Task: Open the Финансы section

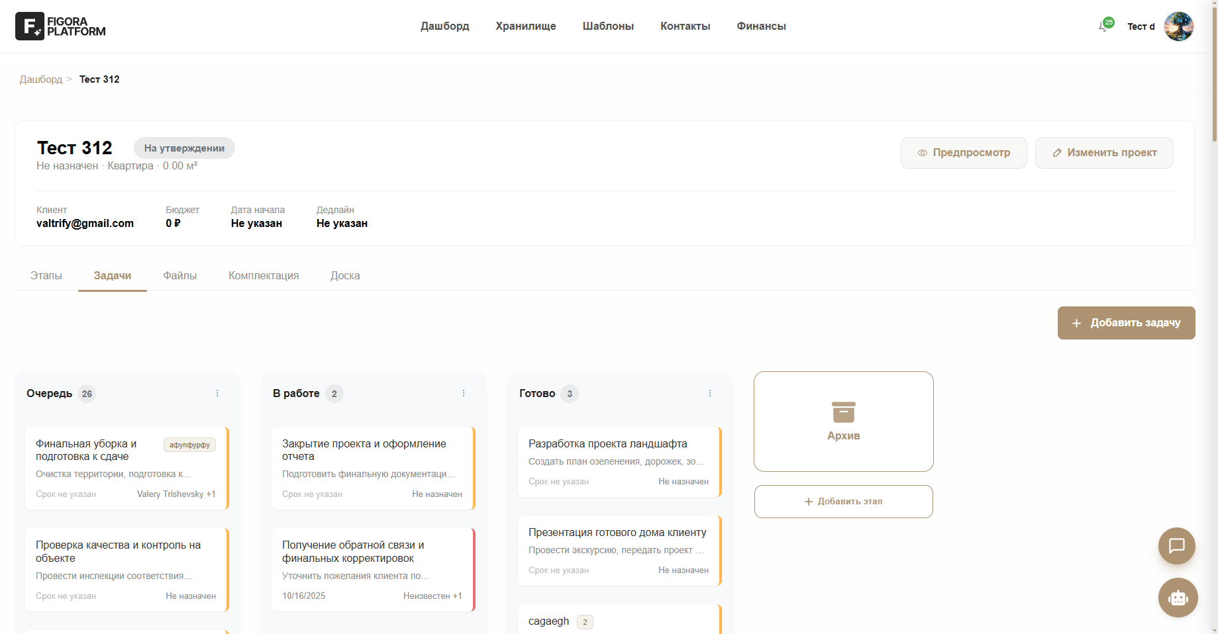Action: pyautogui.click(x=762, y=26)
